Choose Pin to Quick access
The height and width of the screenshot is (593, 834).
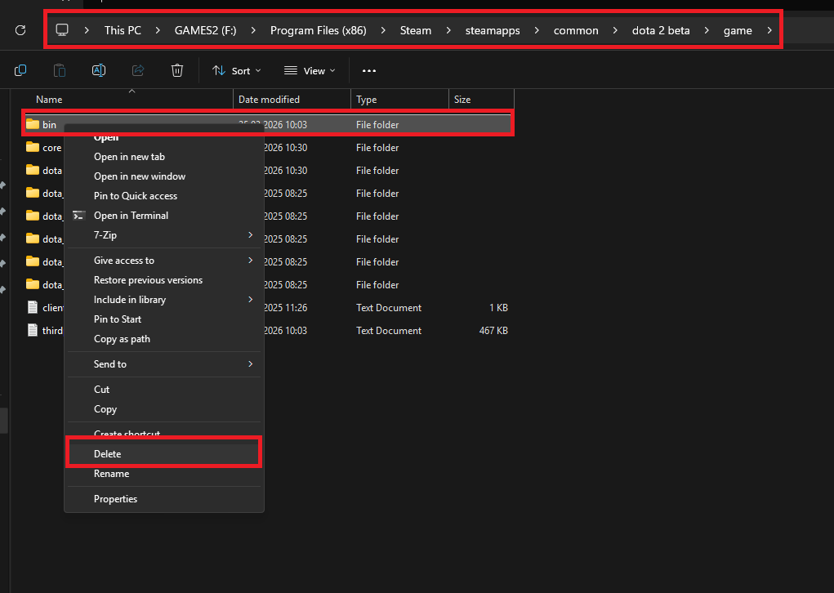pyautogui.click(x=164, y=196)
